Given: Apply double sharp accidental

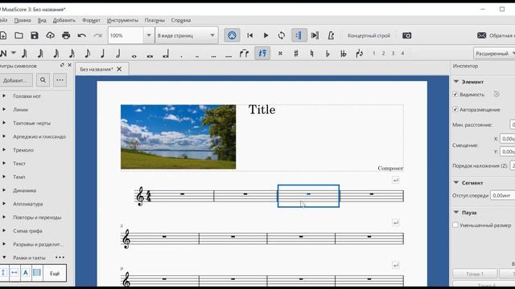Looking at the screenshot, I should pyautogui.click(x=280, y=54).
